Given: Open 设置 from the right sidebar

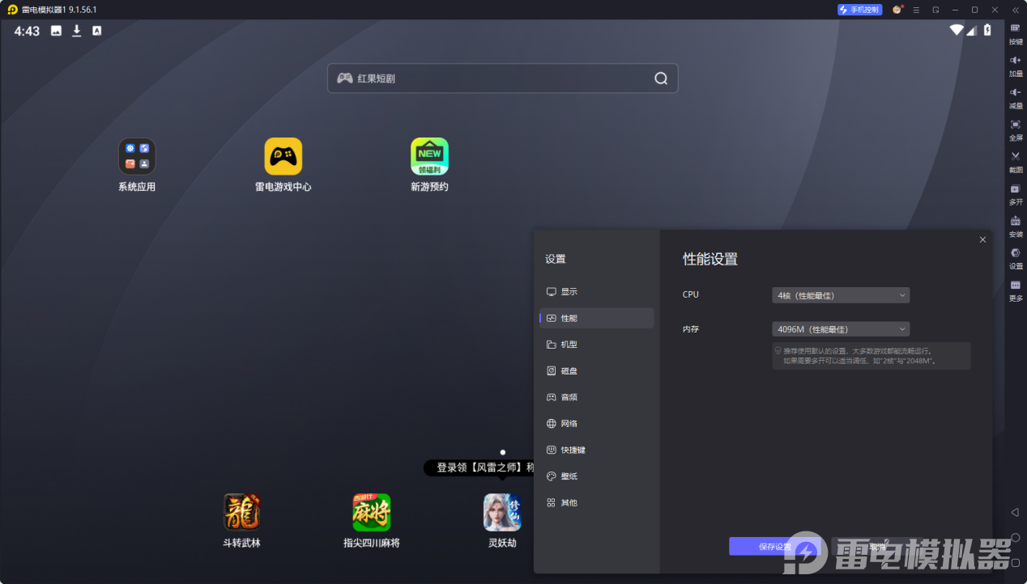Looking at the screenshot, I should point(1015,258).
